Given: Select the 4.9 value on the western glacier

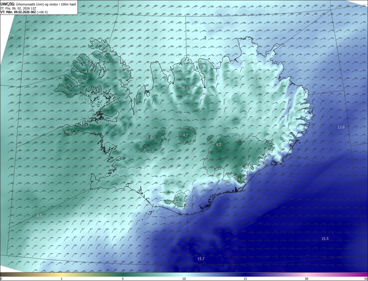Looking at the screenshot, I should point(149,137).
